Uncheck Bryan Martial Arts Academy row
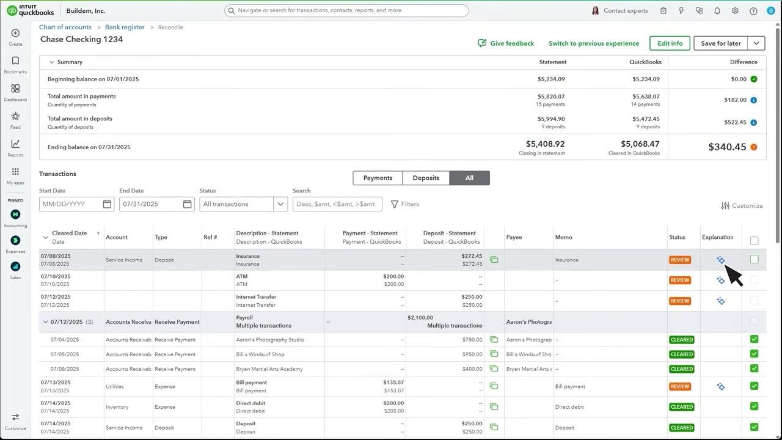The width and height of the screenshot is (782, 440). [754, 369]
